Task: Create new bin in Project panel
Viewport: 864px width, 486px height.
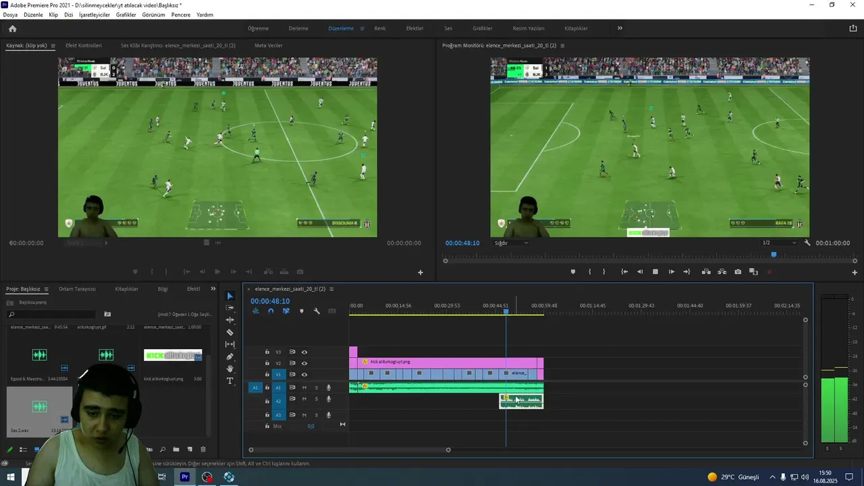Action: [176, 450]
